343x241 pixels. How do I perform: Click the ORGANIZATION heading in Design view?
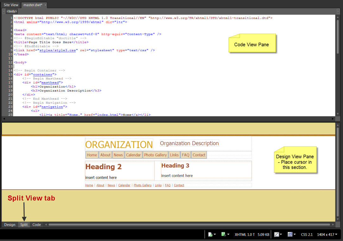click(119, 145)
